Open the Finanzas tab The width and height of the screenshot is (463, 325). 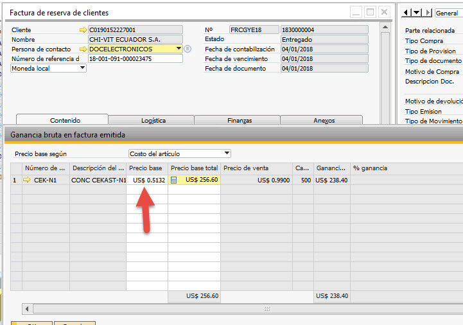239,120
